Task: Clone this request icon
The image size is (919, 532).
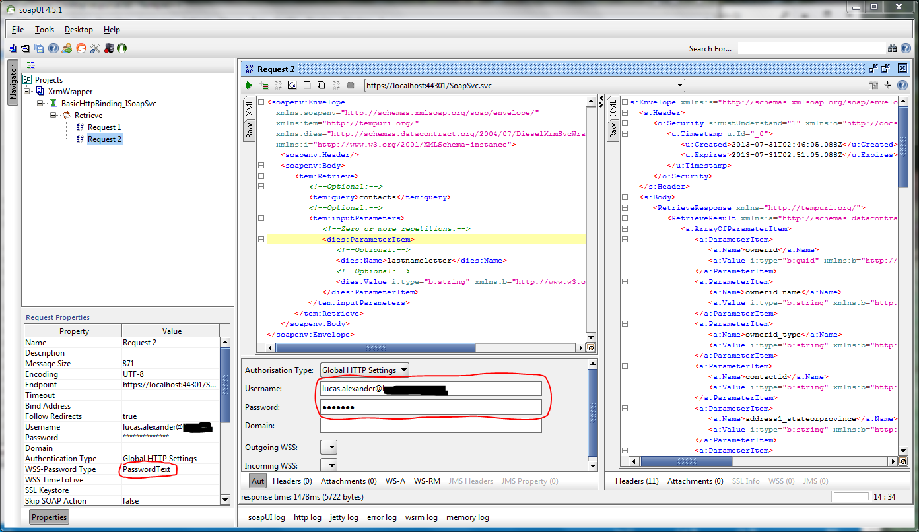Action: pos(322,85)
